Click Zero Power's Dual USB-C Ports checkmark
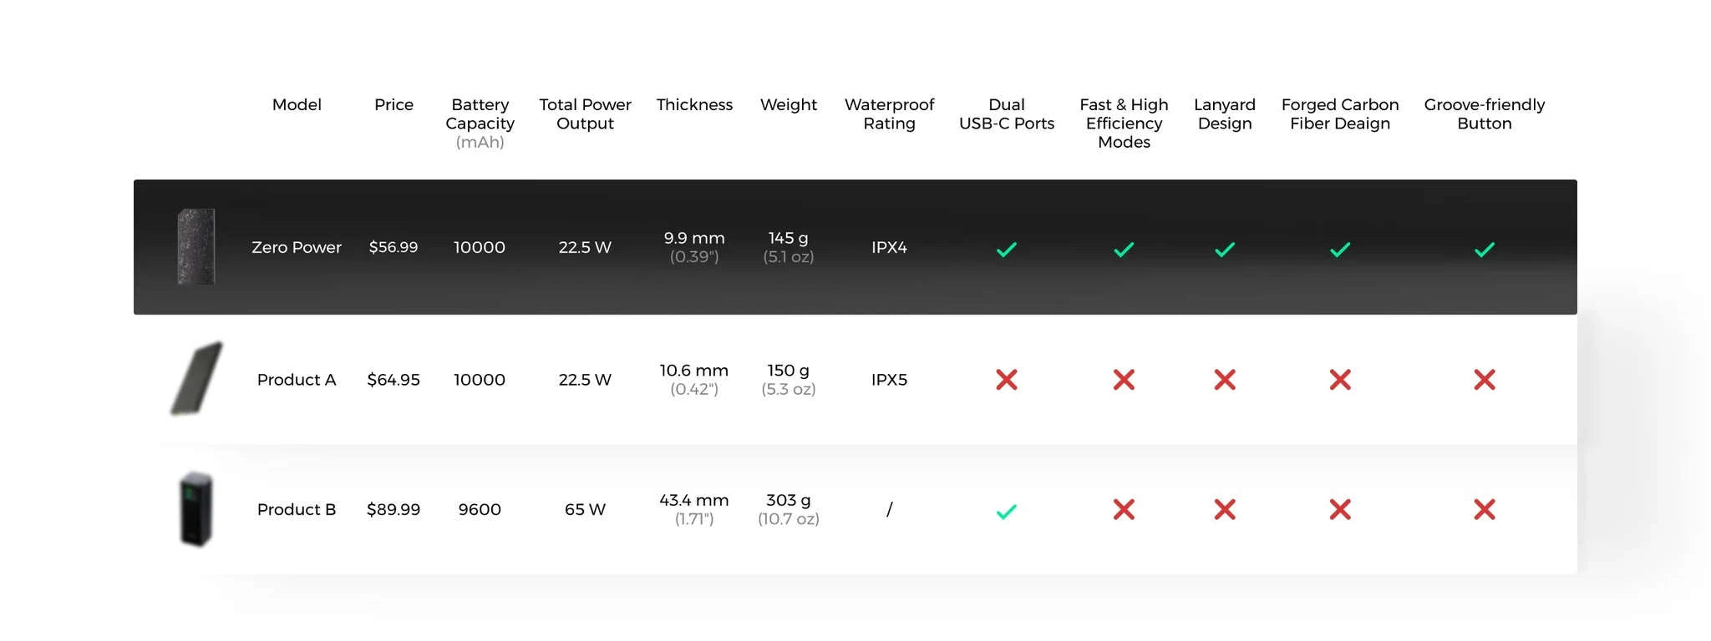 click(x=1006, y=249)
